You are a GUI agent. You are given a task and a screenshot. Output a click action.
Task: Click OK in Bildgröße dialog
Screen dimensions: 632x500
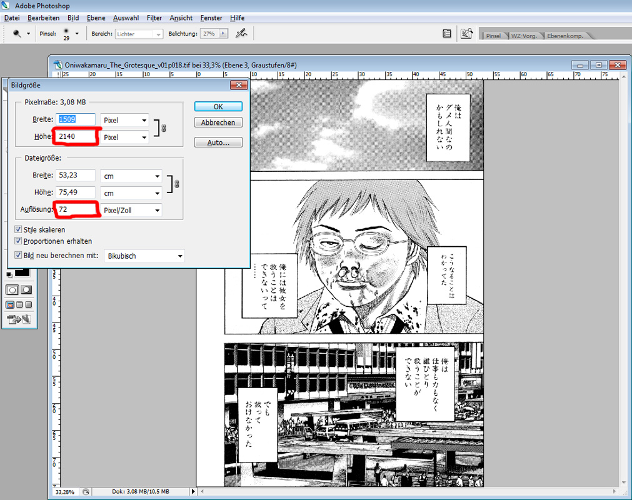click(218, 106)
